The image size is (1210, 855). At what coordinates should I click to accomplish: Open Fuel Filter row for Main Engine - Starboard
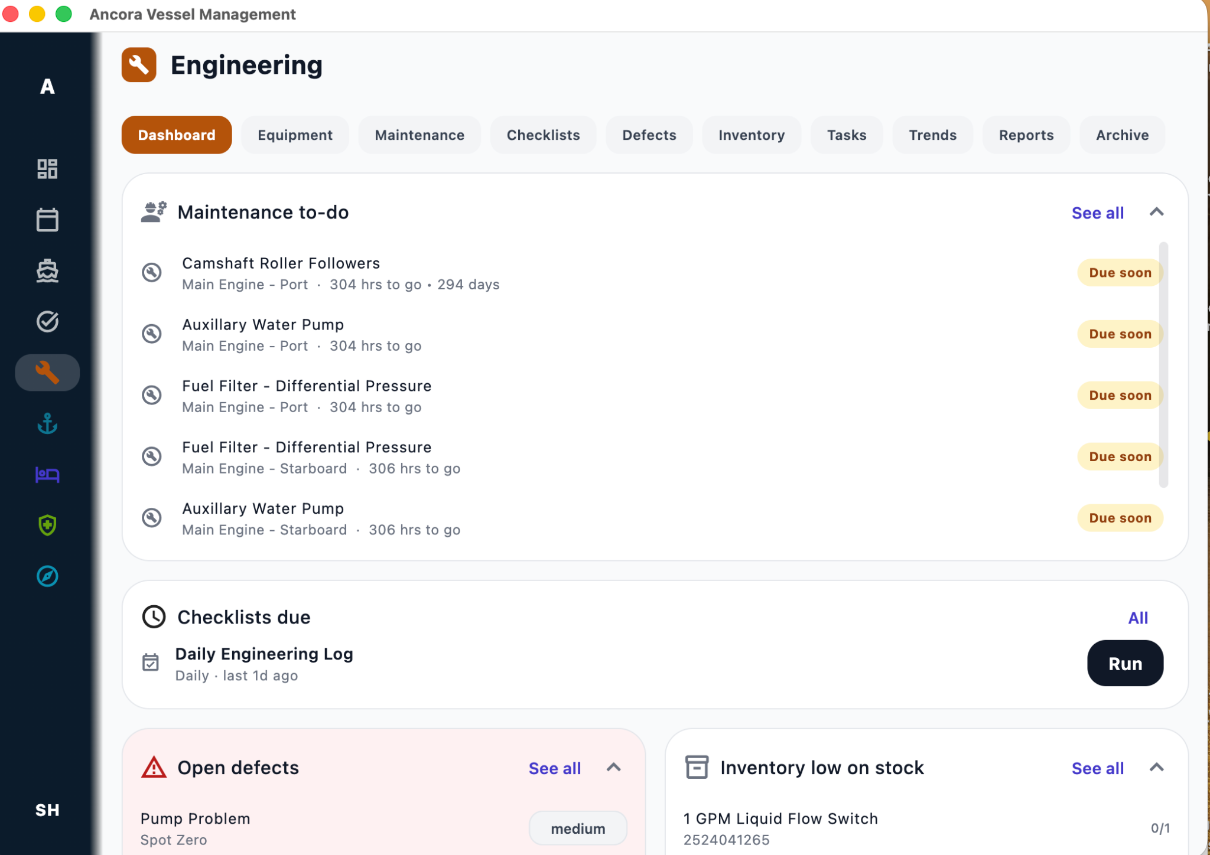pyautogui.click(x=653, y=458)
